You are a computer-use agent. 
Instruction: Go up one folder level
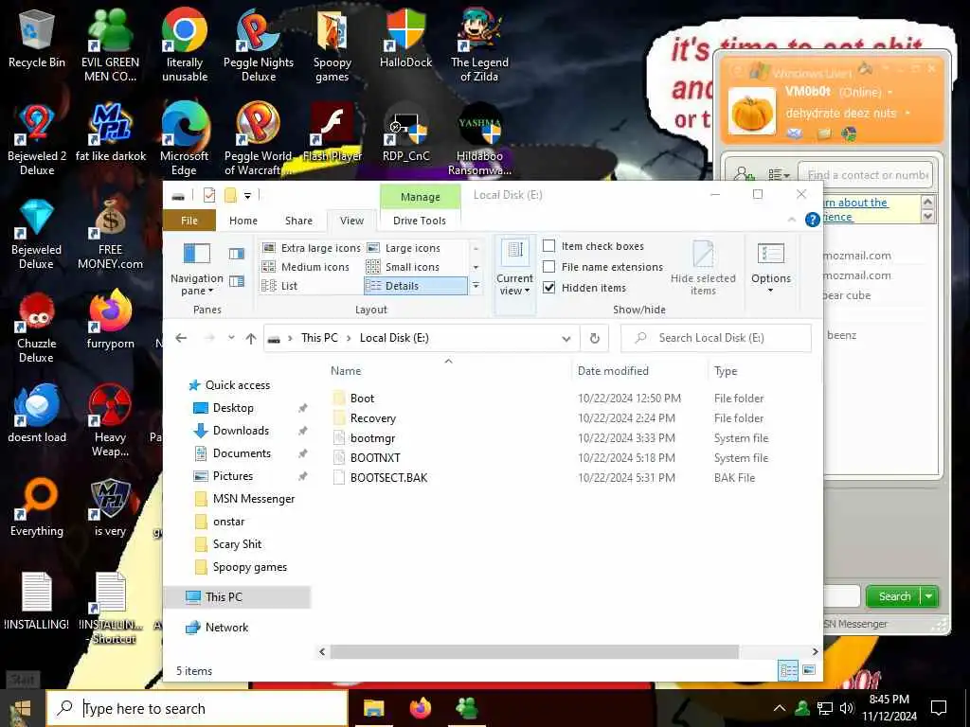coord(250,338)
